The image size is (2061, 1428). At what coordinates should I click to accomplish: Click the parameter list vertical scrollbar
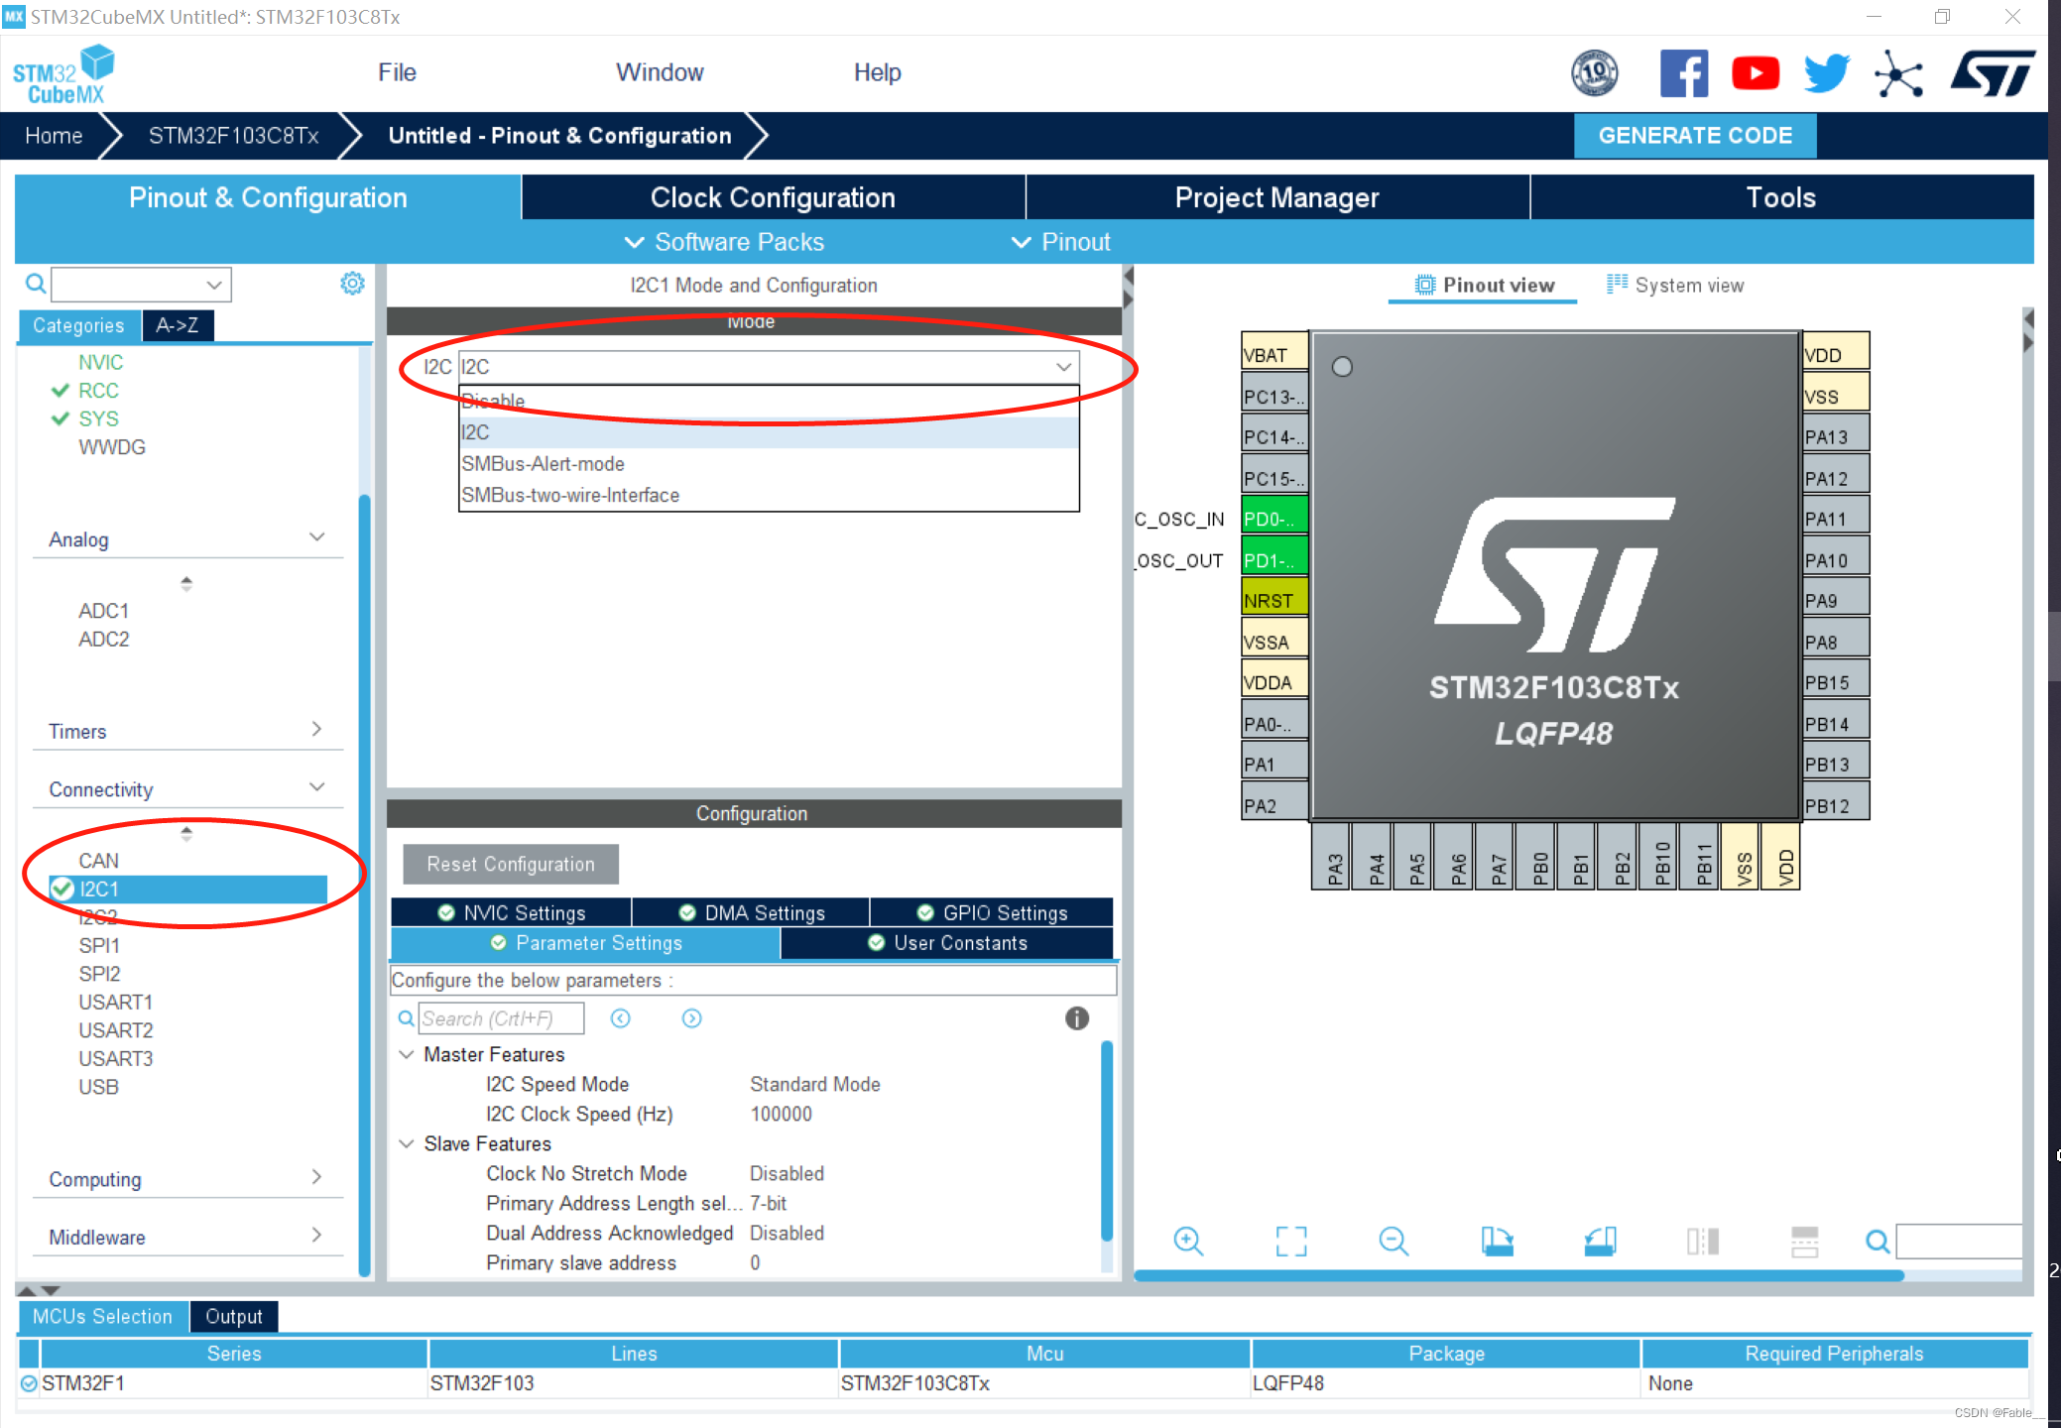[x=1106, y=1140]
